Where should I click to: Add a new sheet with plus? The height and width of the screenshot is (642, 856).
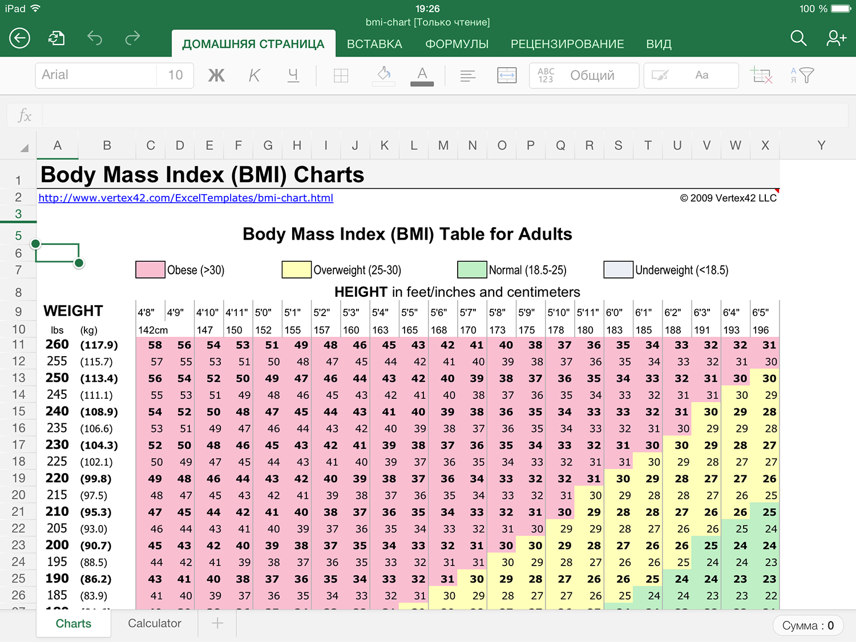click(217, 623)
